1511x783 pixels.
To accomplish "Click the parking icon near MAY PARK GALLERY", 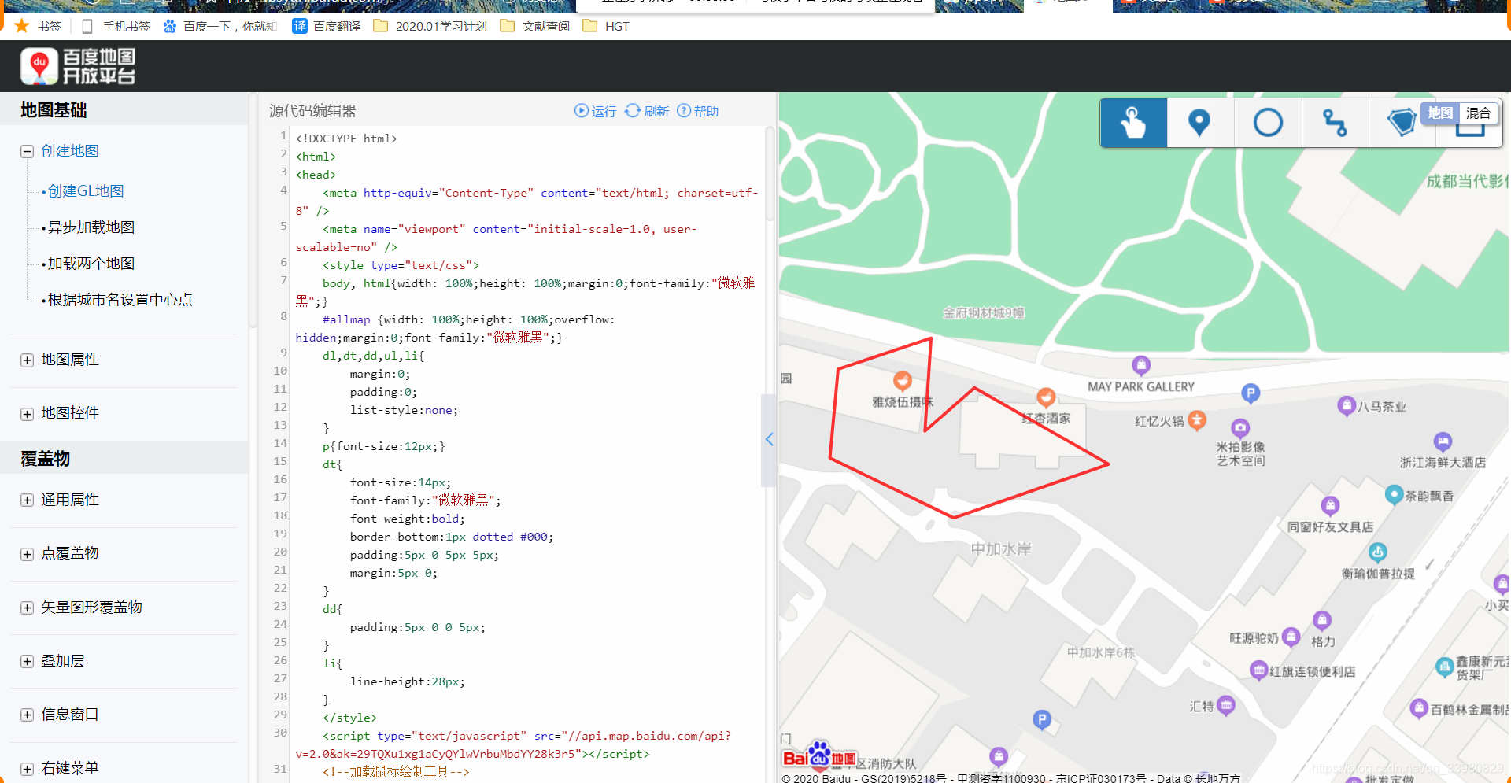I will [1251, 393].
